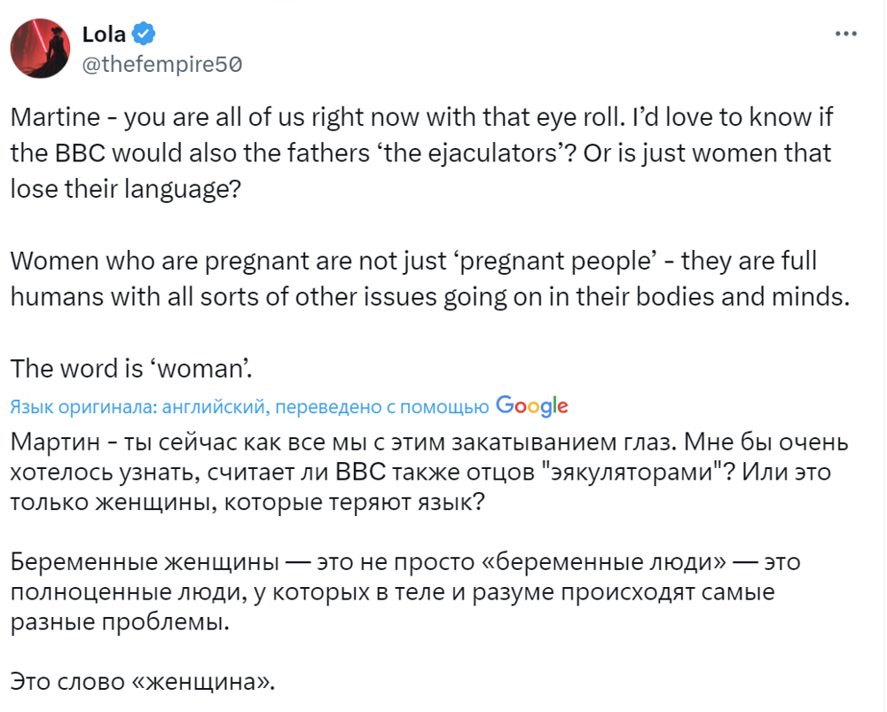Click the blue verified checkmark badge

[x=145, y=35]
